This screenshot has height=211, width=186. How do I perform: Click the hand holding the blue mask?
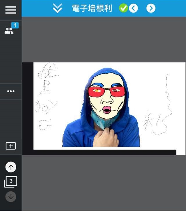tap(106, 137)
